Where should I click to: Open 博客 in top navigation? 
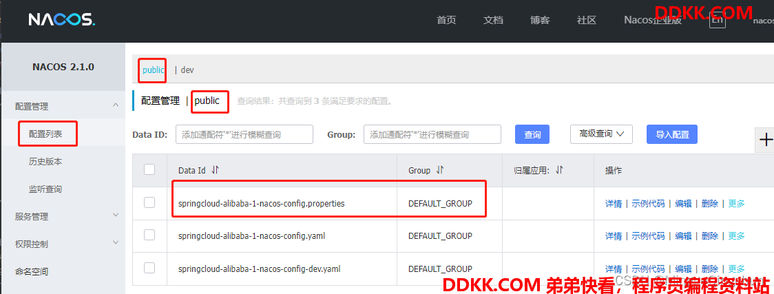click(x=540, y=20)
